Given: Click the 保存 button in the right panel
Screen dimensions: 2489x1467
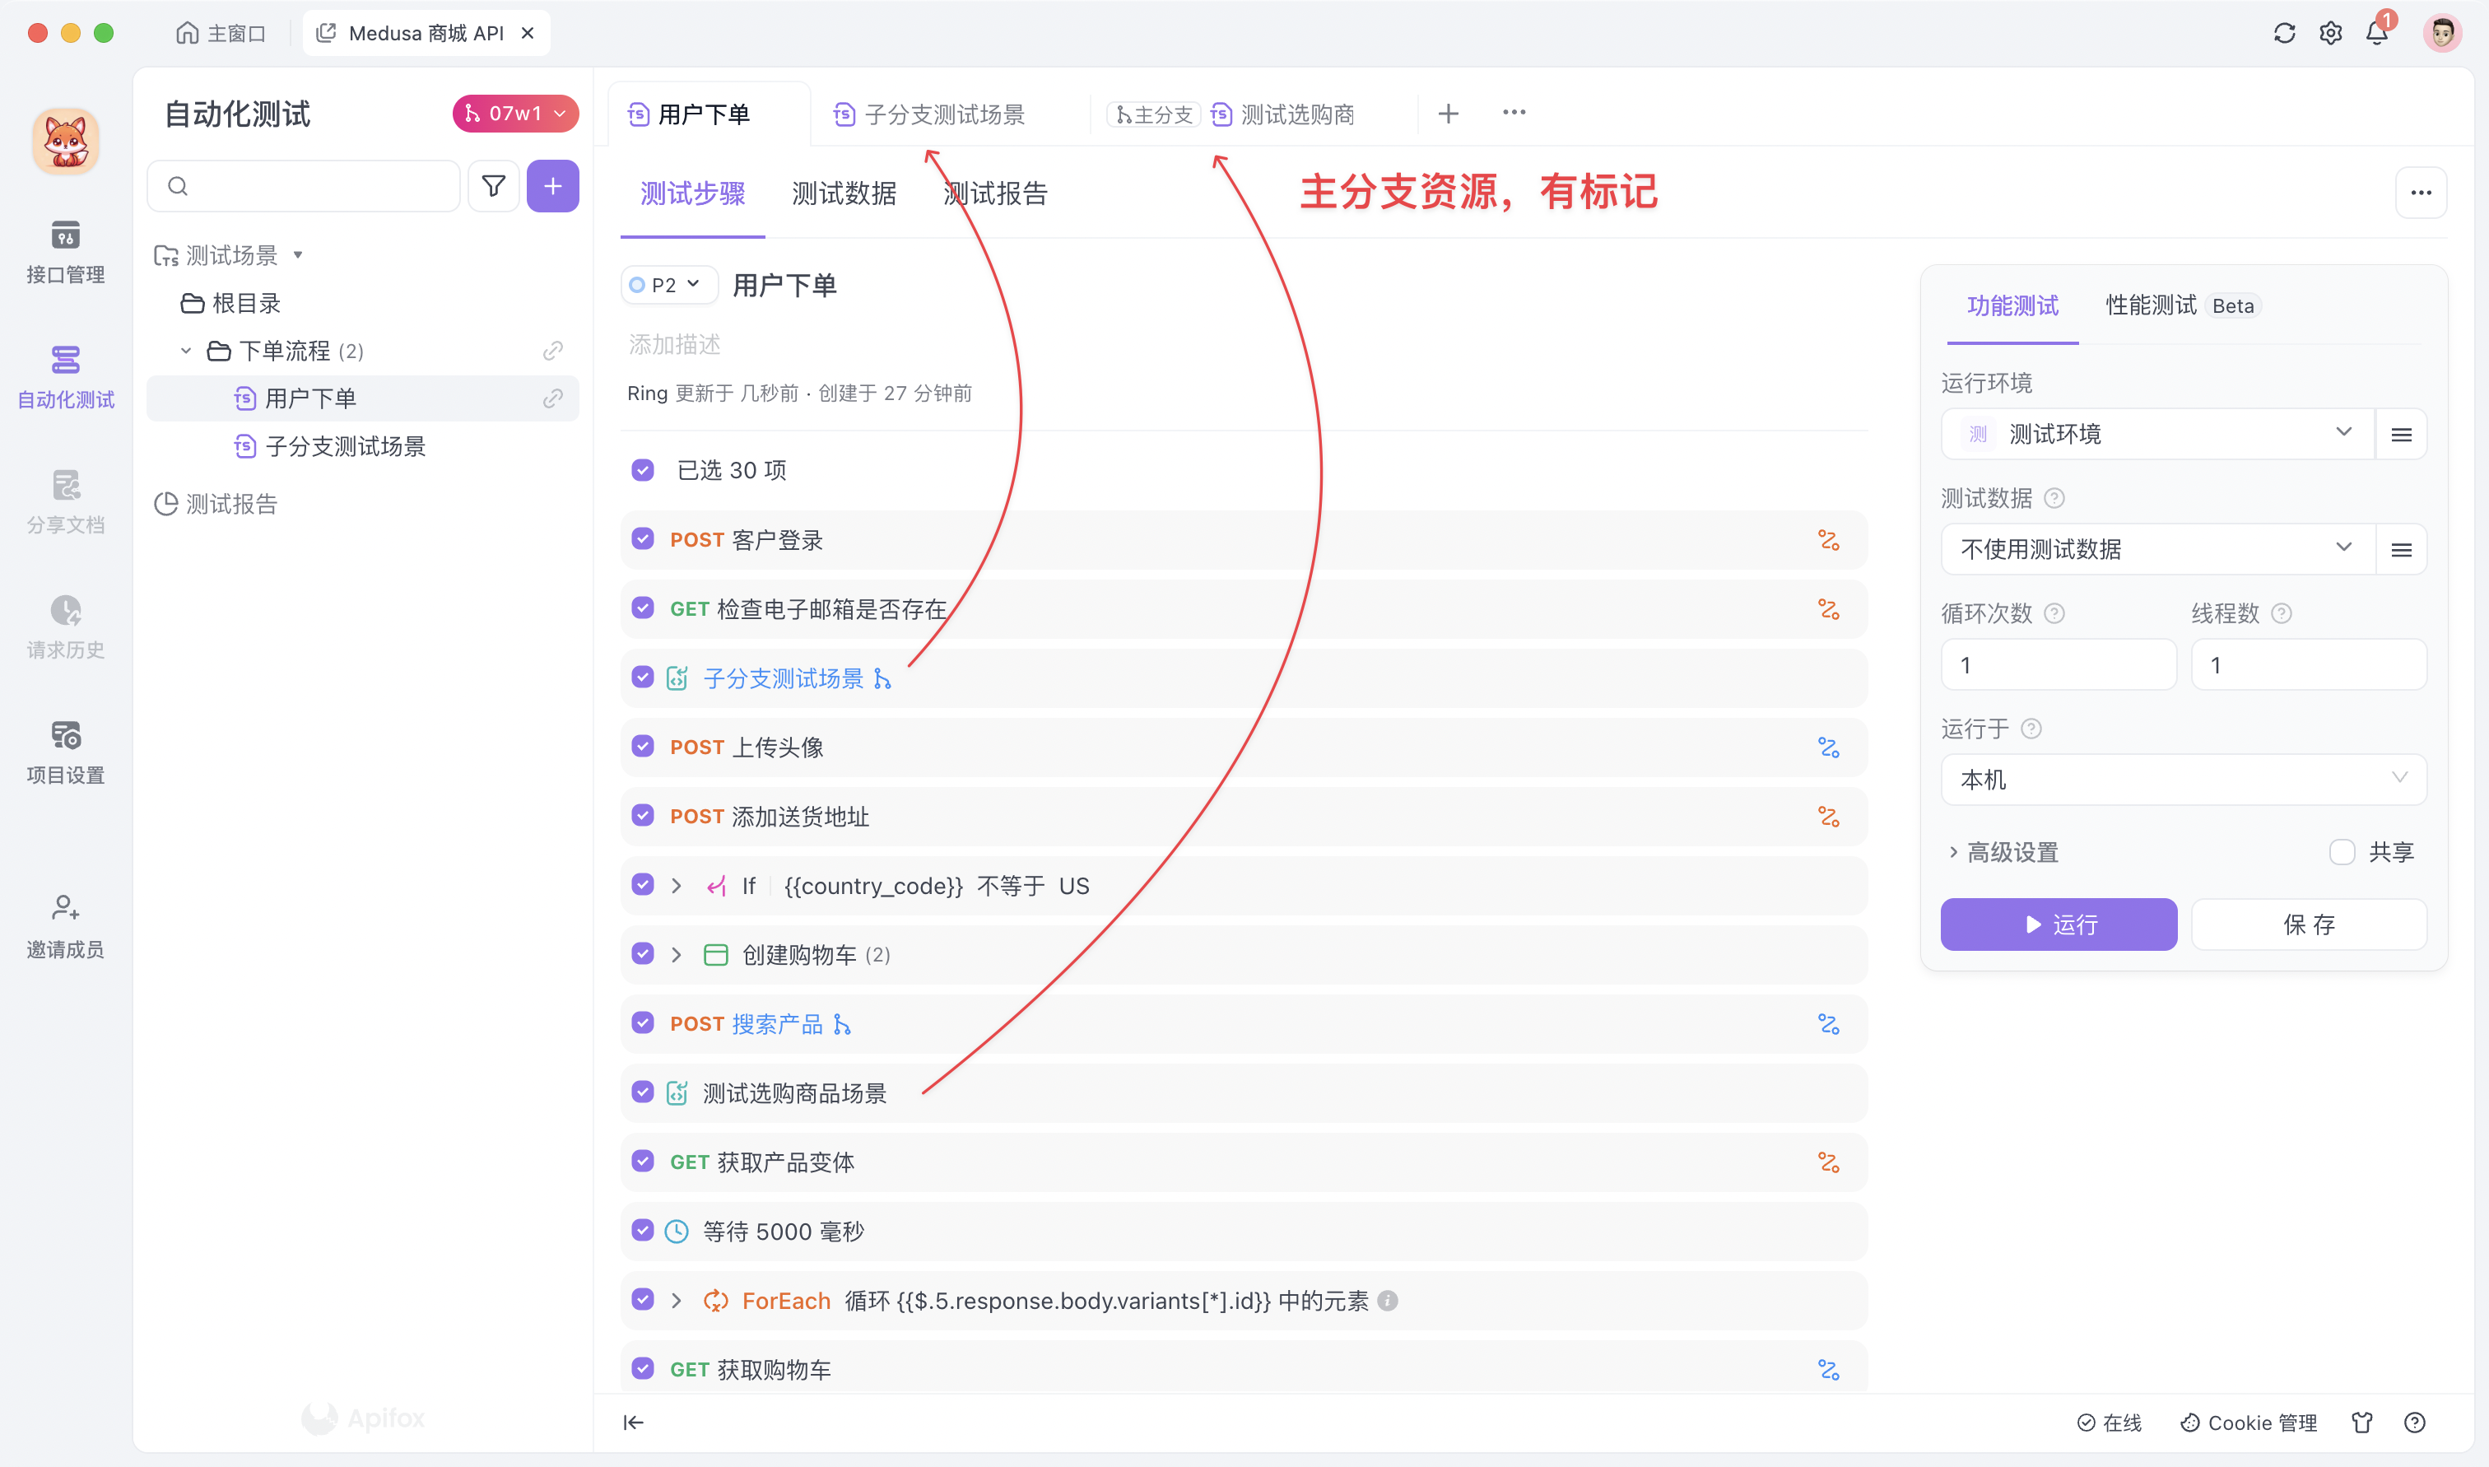Looking at the screenshot, I should [x=2310, y=924].
